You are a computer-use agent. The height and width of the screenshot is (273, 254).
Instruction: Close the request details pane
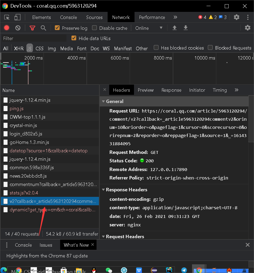[104, 90]
